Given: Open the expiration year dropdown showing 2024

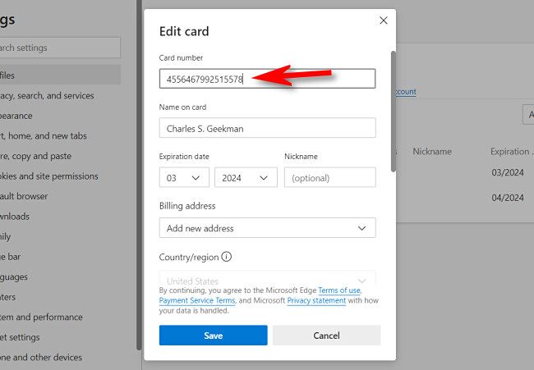Looking at the screenshot, I should pos(246,177).
